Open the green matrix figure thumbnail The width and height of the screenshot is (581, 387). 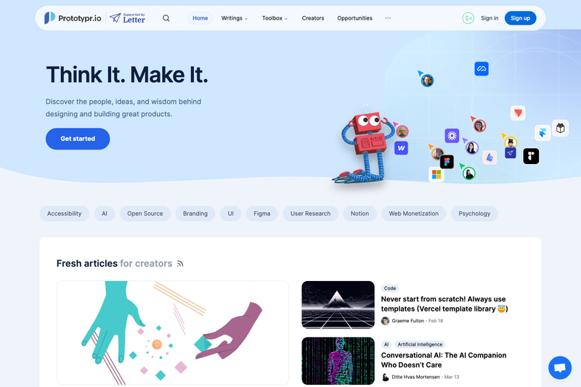tap(338, 361)
